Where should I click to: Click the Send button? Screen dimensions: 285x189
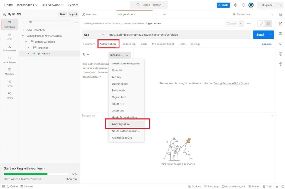pyautogui.click(x=260, y=35)
